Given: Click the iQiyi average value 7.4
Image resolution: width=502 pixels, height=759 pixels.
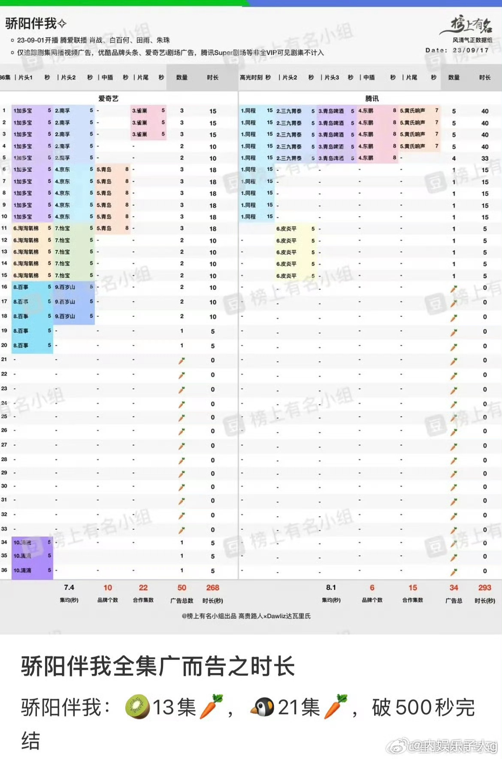Looking at the screenshot, I should coord(69,587).
